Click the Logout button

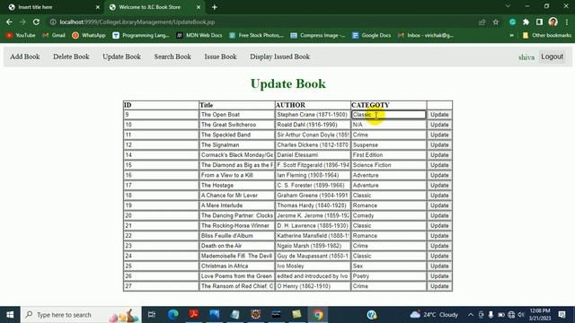pos(552,57)
